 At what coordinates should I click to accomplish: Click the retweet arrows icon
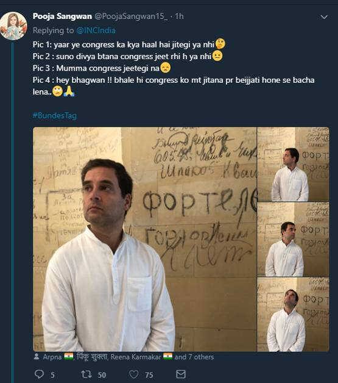point(86,374)
